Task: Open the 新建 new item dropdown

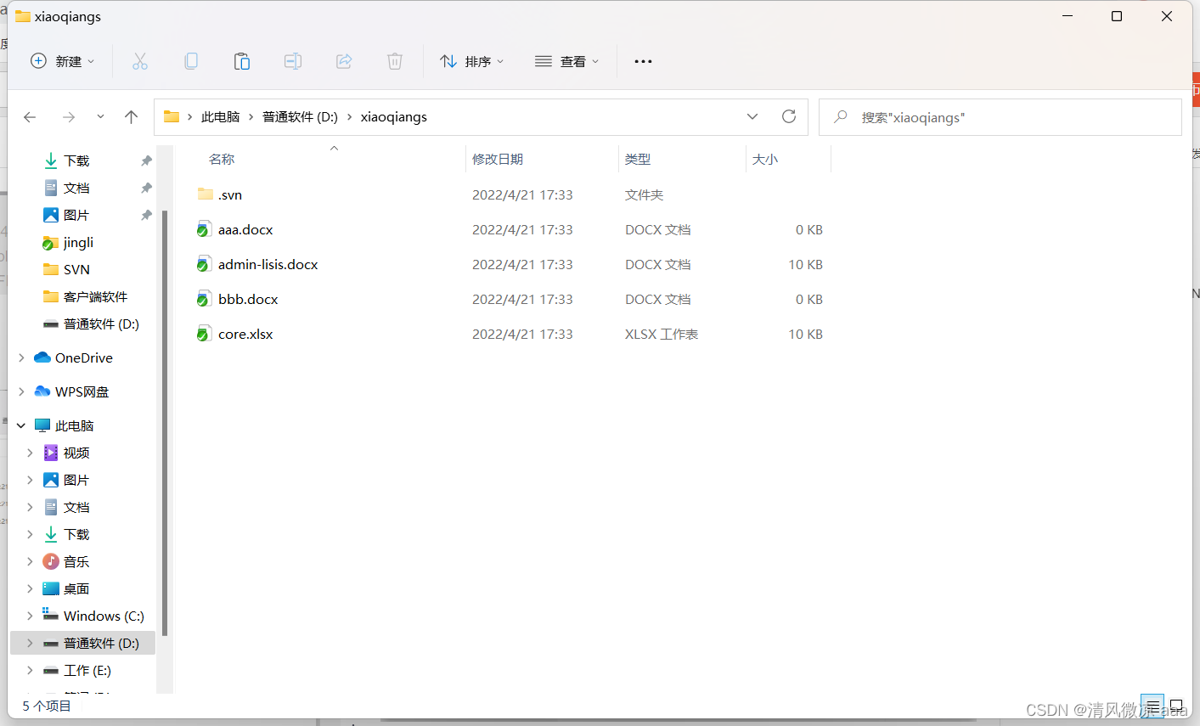Action: click(63, 61)
